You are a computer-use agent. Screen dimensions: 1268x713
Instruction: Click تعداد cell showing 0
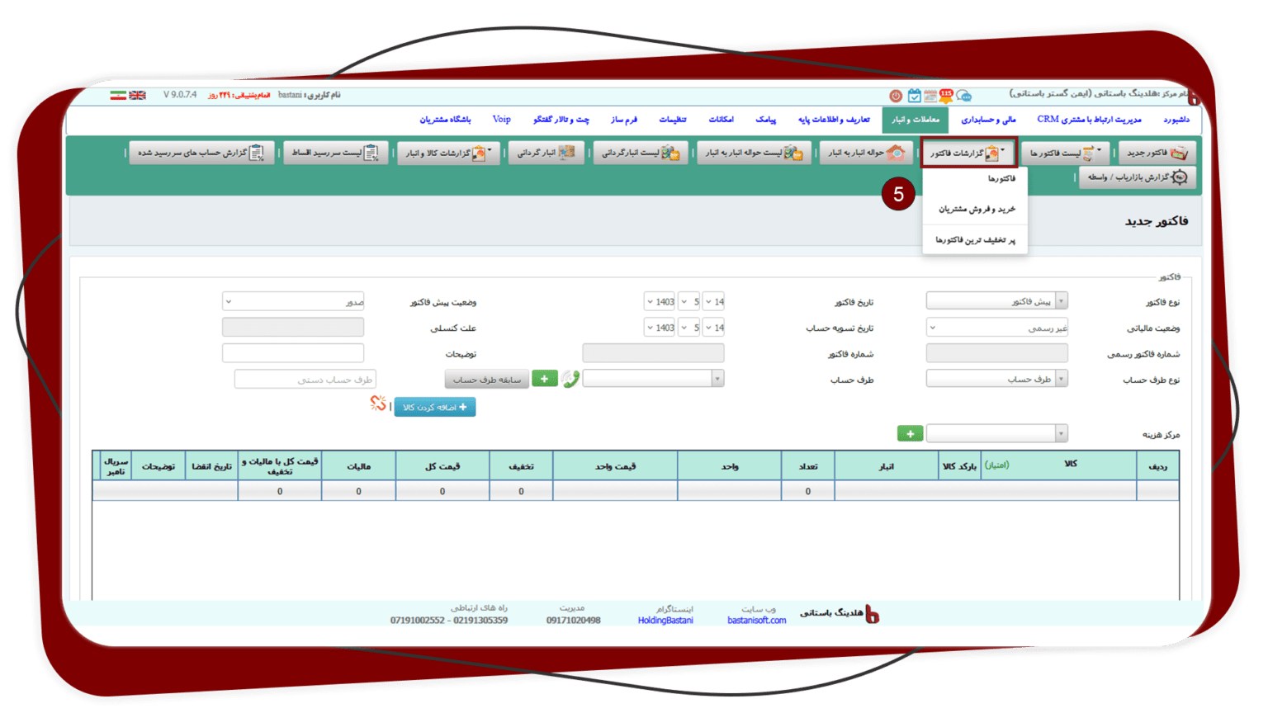(807, 491)
